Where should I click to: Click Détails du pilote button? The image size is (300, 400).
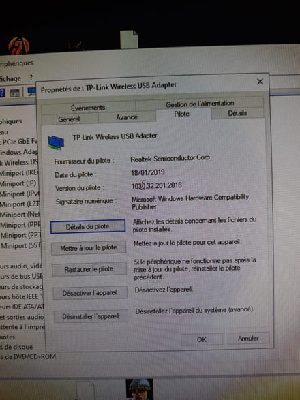pyautogui.click(x=88, y=226)
